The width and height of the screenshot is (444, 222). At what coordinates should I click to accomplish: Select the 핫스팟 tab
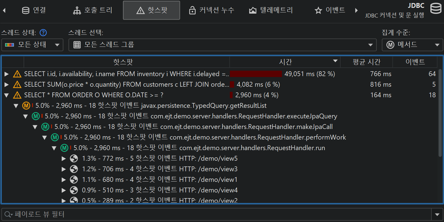pyautogui.click(x=152, y=10)
